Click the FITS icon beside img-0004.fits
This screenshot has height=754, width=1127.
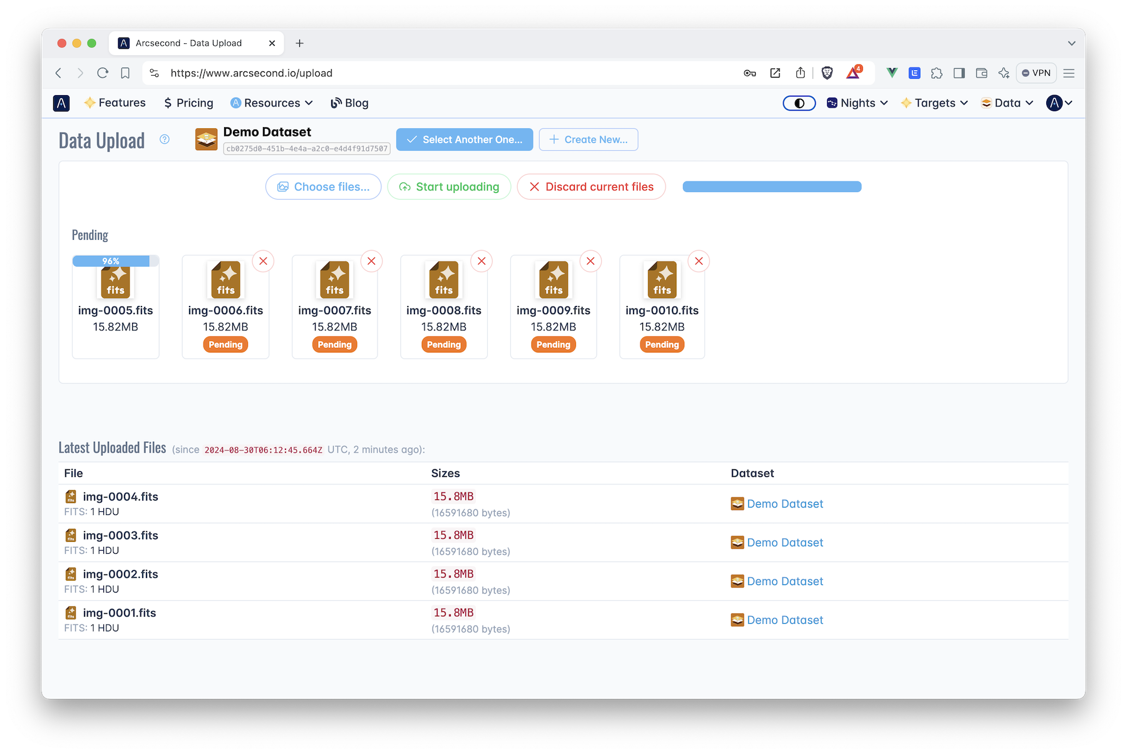70,496
